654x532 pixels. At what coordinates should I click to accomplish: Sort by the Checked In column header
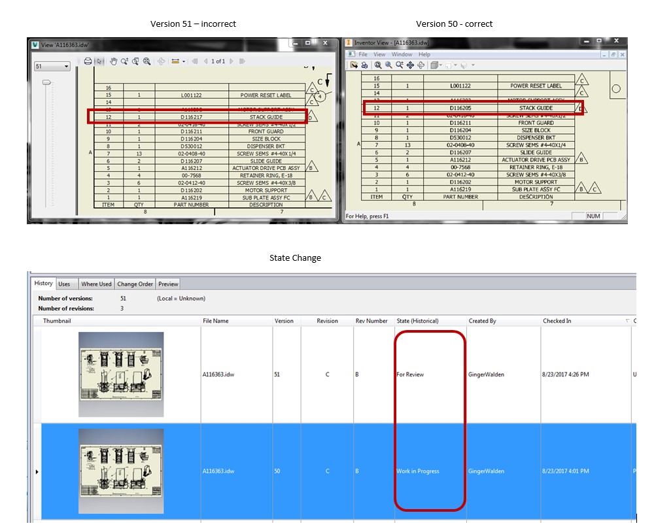585,321
